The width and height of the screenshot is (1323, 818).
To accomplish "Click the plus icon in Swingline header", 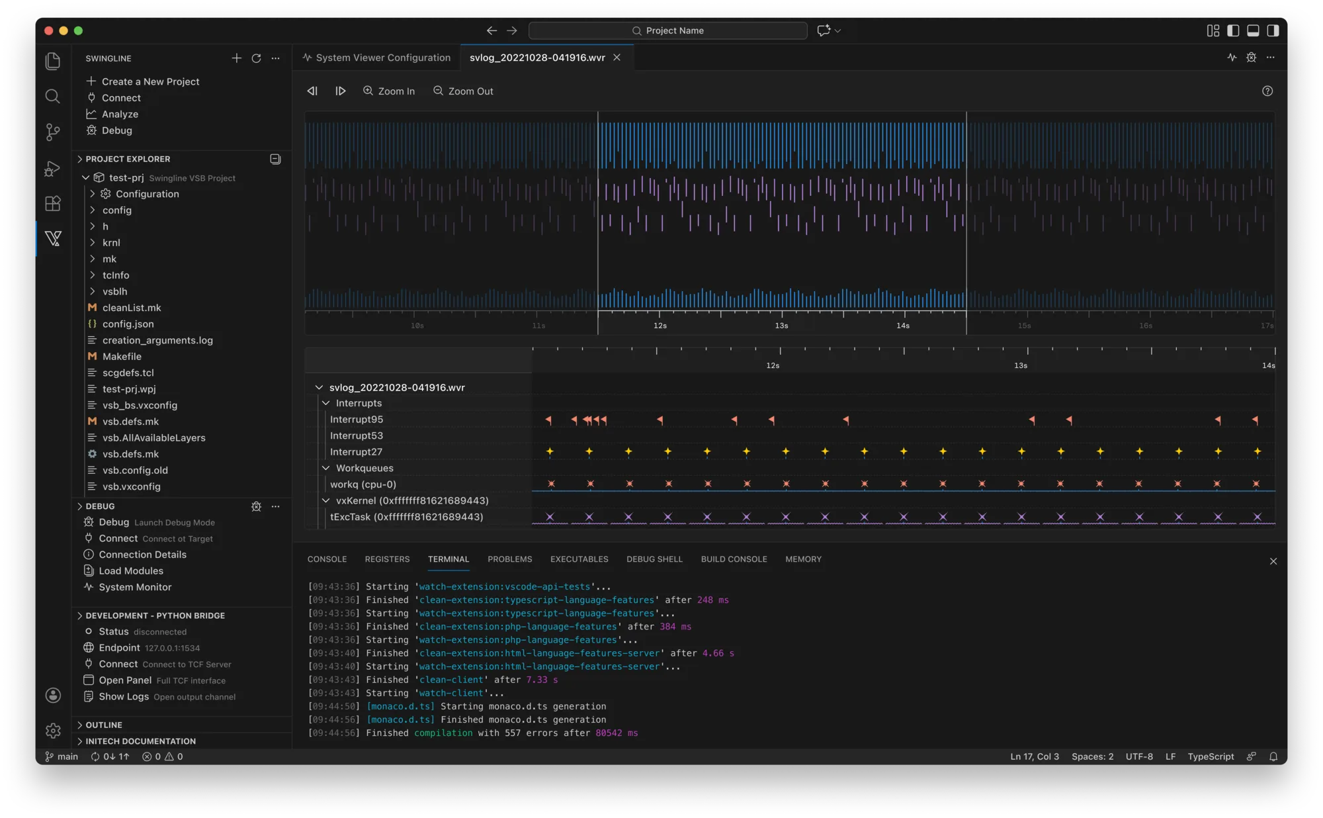I will (236, 58).
